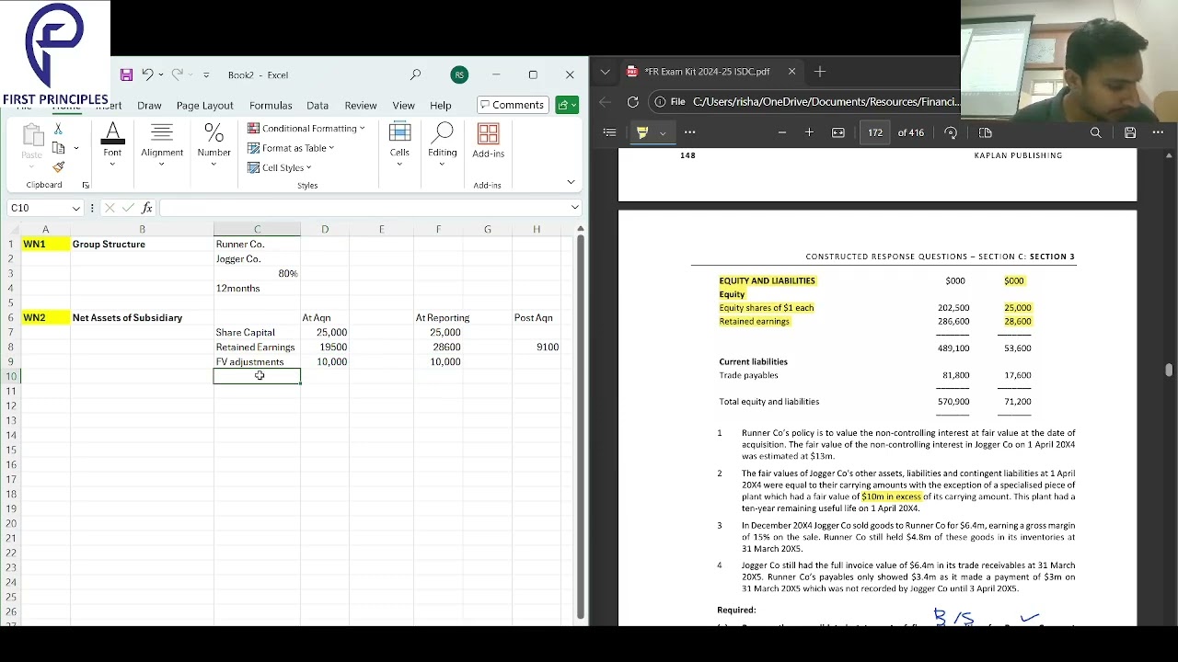Select the Data ribbon tab
1178x662 pixels.
point(318,106)
